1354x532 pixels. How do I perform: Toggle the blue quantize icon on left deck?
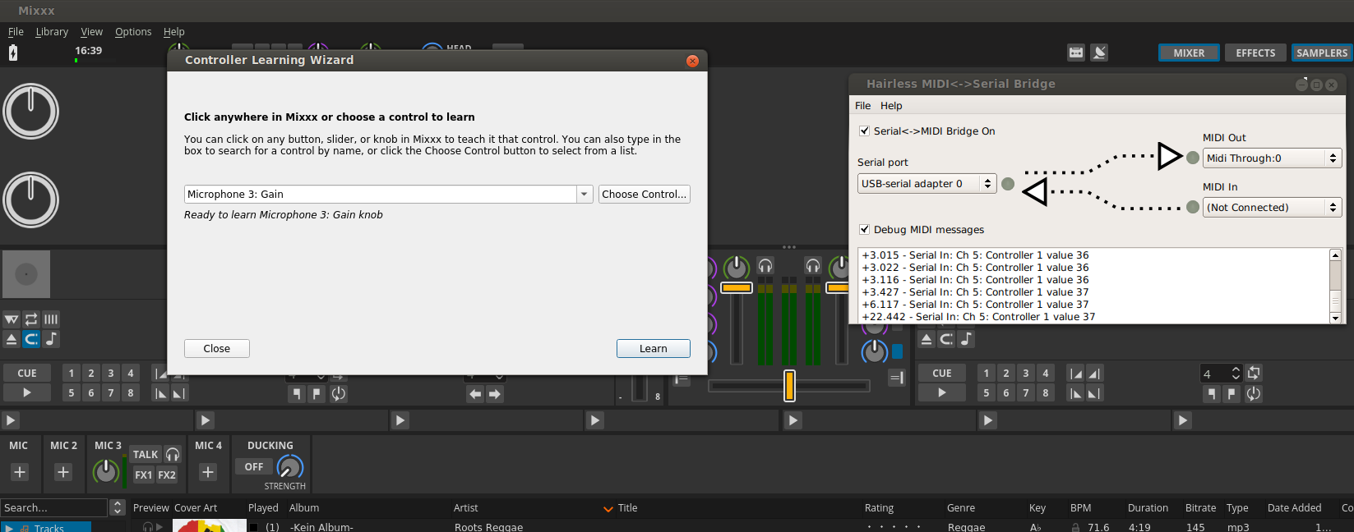click(x=31, y=339)
